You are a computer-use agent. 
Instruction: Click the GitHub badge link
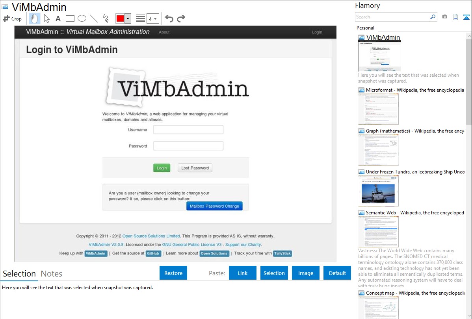pyautogui.click(x=153, y=253)
